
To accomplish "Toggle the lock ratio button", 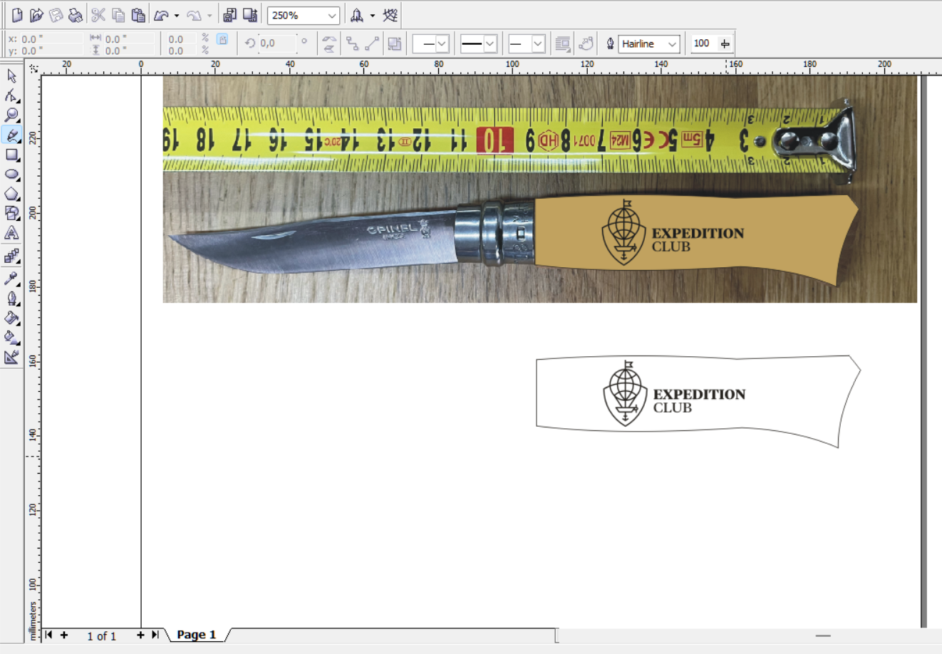I will click(x=222, y=40).
